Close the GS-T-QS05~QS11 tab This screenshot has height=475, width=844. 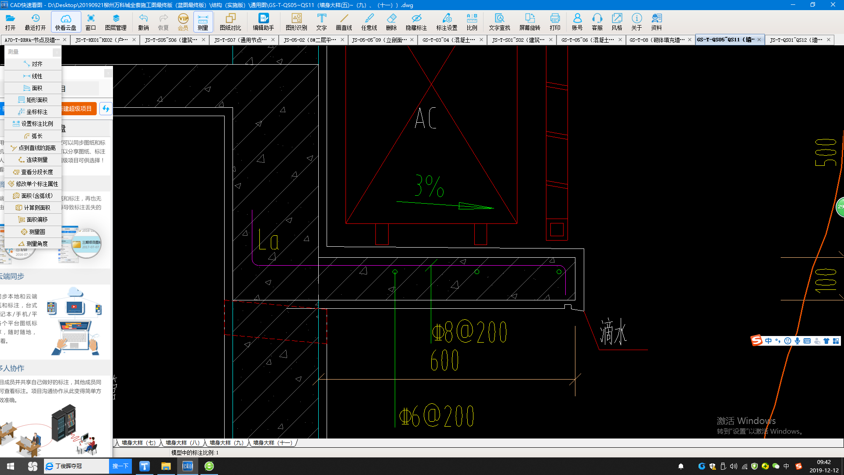pyautogui.click(x=759, y=40)
